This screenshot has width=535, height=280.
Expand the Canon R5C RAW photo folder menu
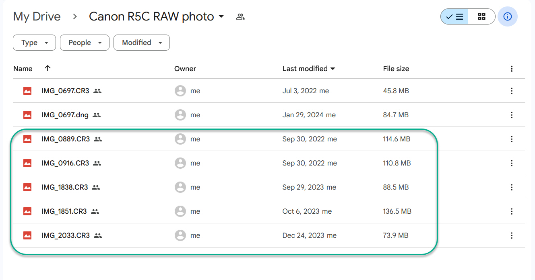[x=221, y=17]
